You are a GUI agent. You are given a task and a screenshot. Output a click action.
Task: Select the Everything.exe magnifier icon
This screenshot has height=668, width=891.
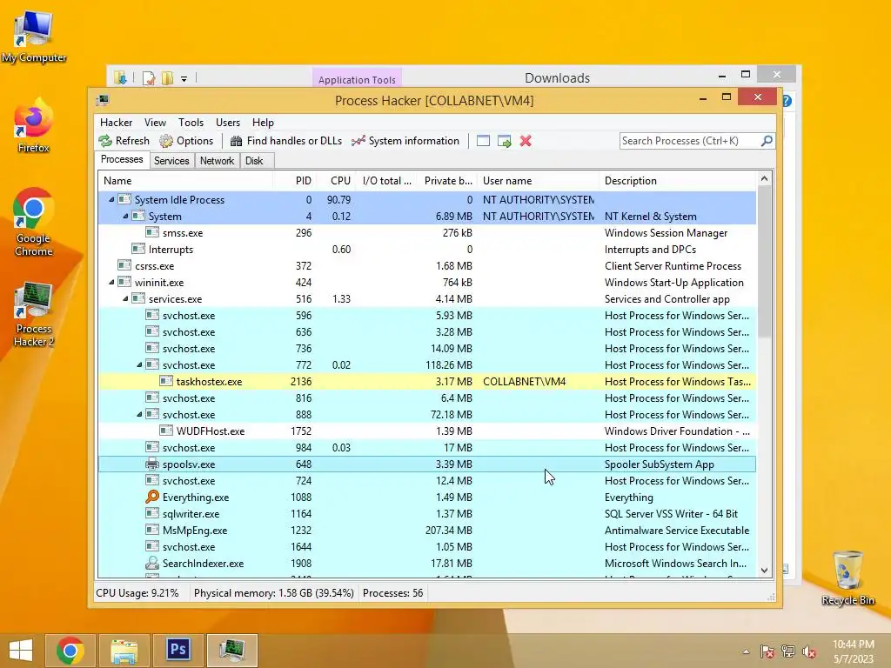coord(151,497)
